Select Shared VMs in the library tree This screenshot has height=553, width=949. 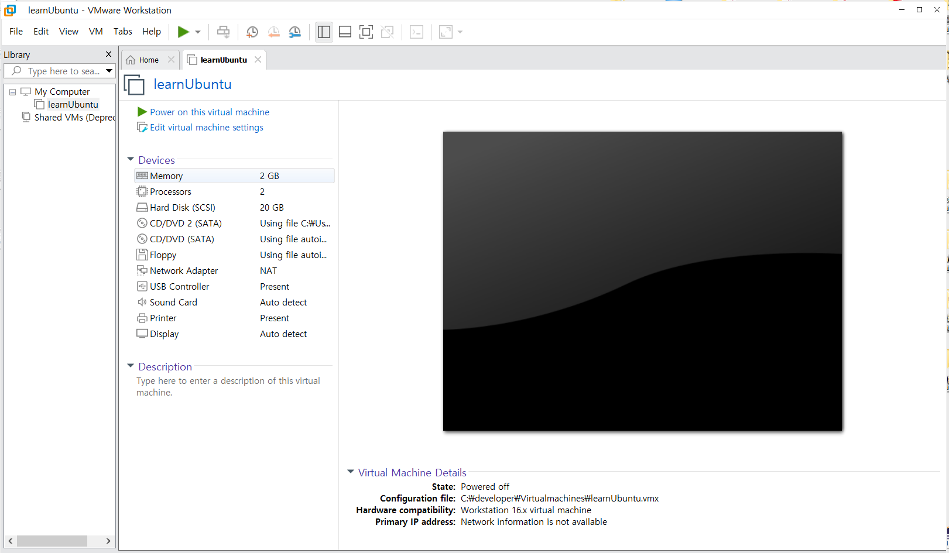[74, 118]
